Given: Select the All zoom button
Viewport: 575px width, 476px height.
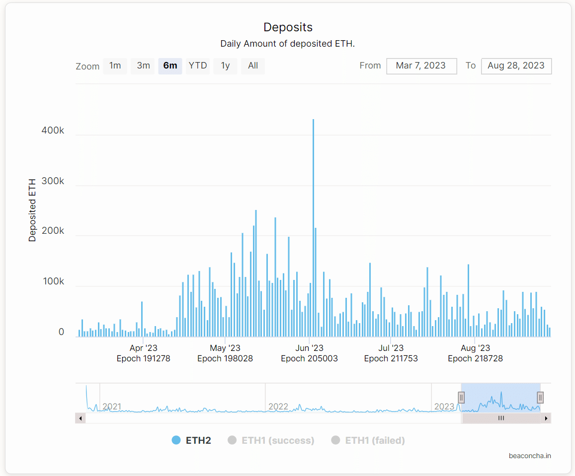Looking at the screenshot, I should pyautogui.click(x=253, y=66).
